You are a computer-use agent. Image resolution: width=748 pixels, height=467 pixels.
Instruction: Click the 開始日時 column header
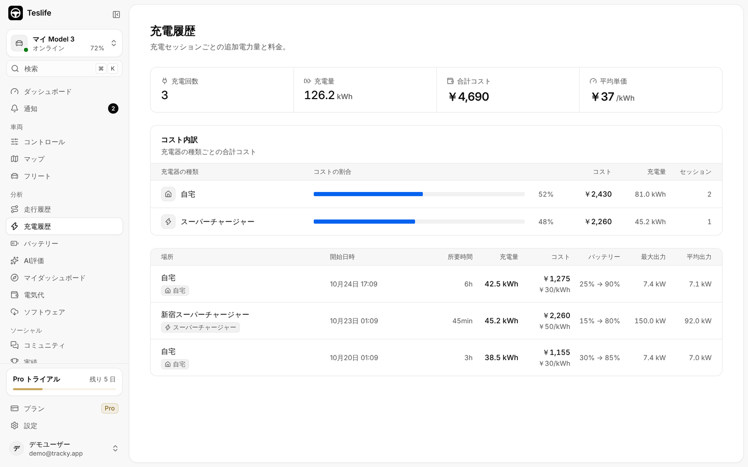[x=342, y=257]
